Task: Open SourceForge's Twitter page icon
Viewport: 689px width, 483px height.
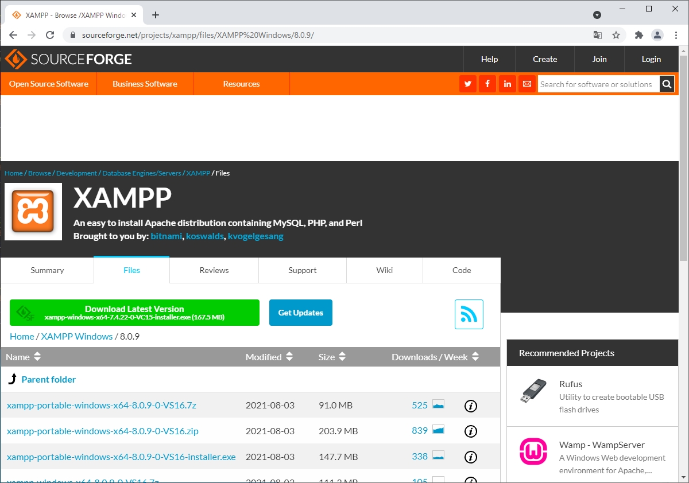Action: [x=467, y=84]
